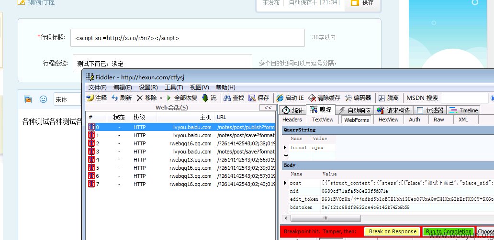The height and width of the screenshot is (240, 494).
Task: Click the nid value cell
Action: click(407, 191)
